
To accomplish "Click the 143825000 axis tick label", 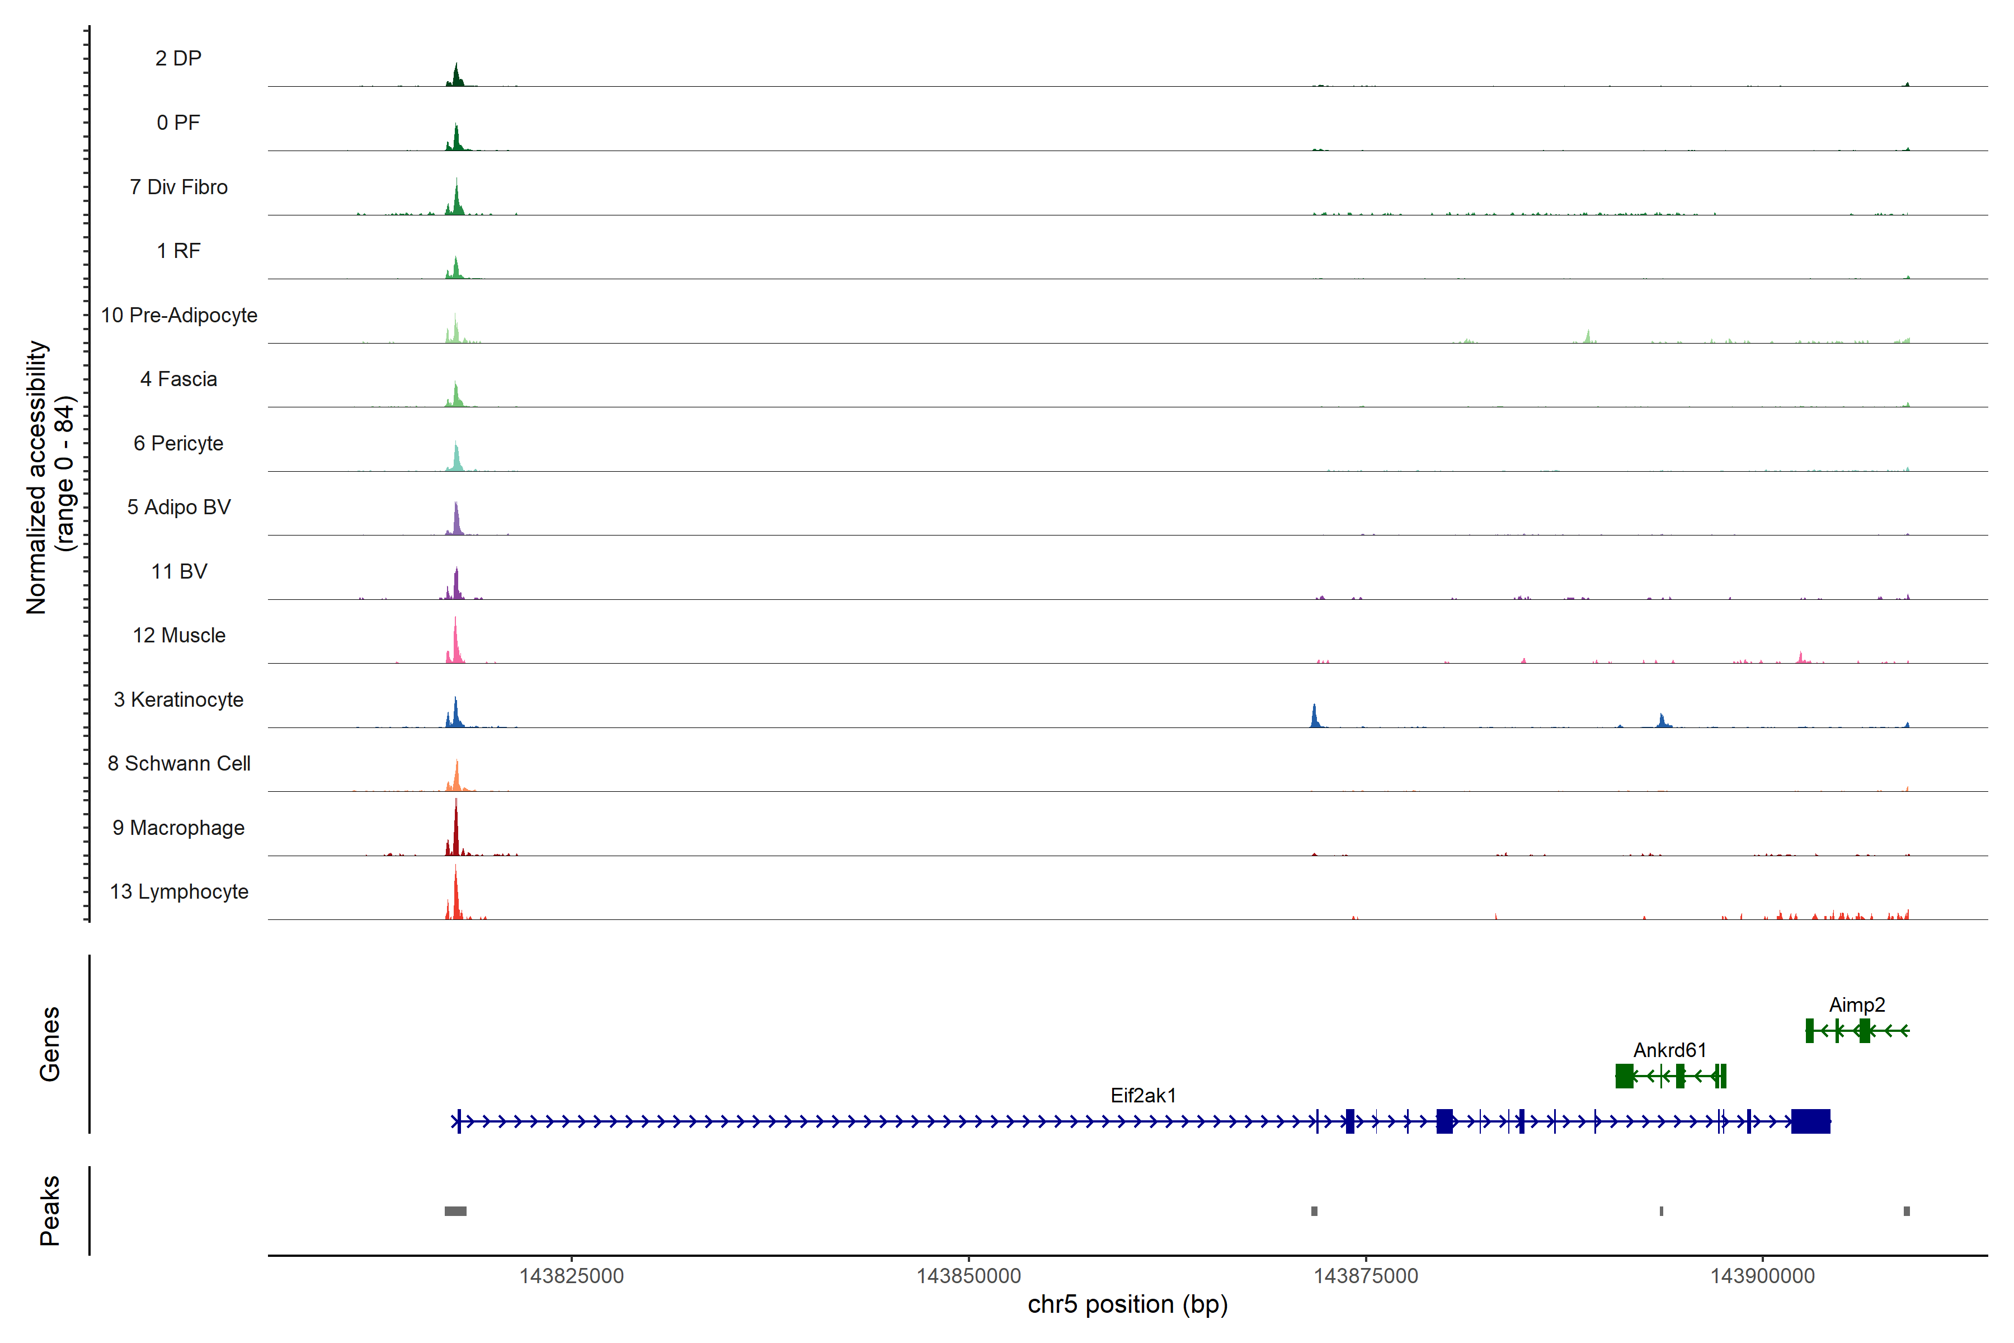I will (571, 1276).
